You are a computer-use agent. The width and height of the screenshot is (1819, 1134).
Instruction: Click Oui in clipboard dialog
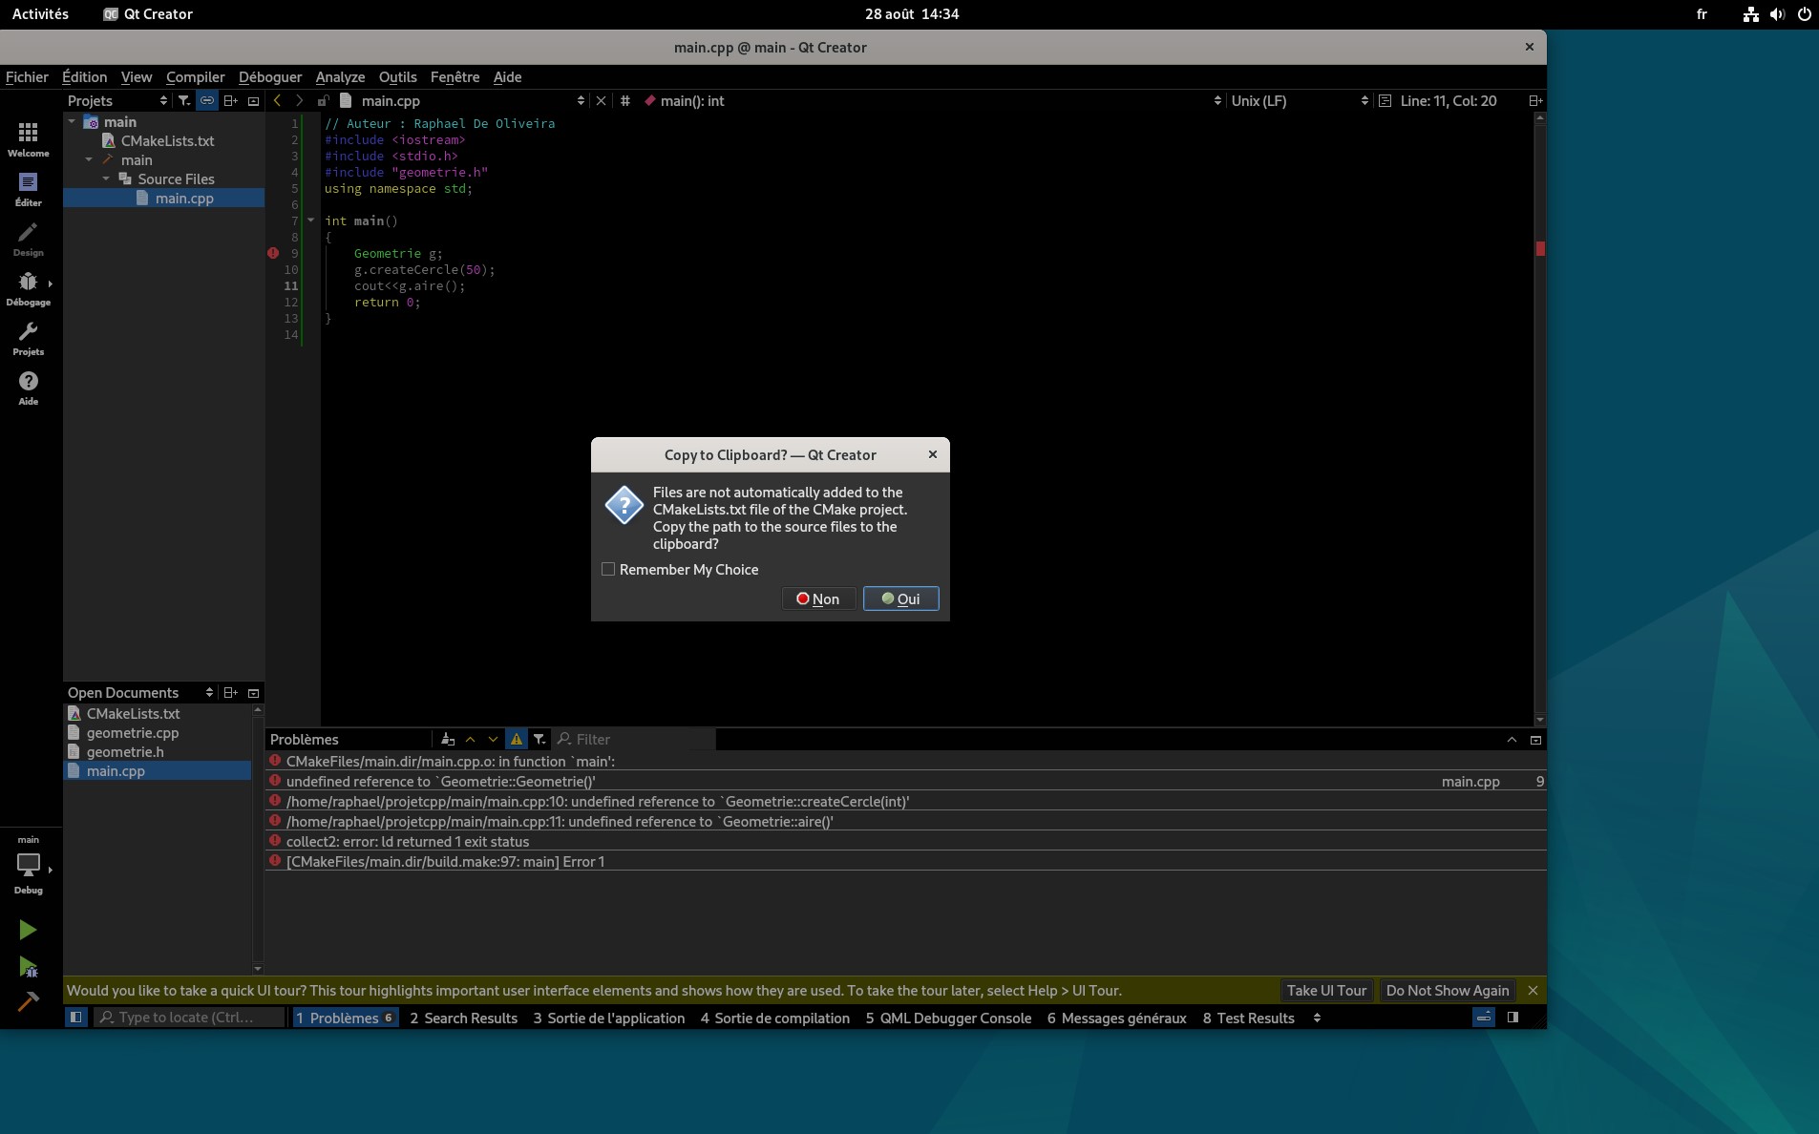pos(900,598)
